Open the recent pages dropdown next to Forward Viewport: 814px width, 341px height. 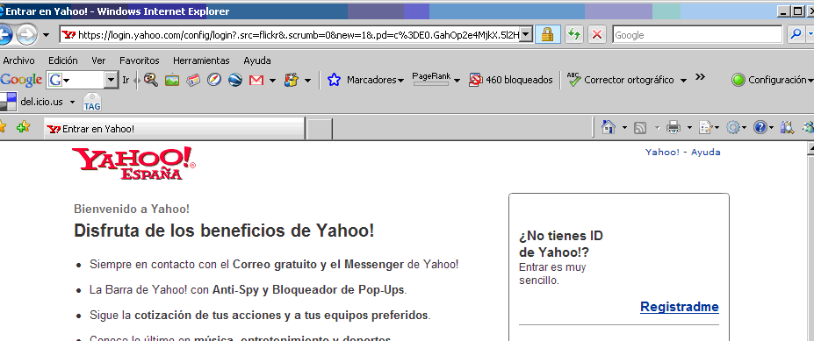click(47, 35)
